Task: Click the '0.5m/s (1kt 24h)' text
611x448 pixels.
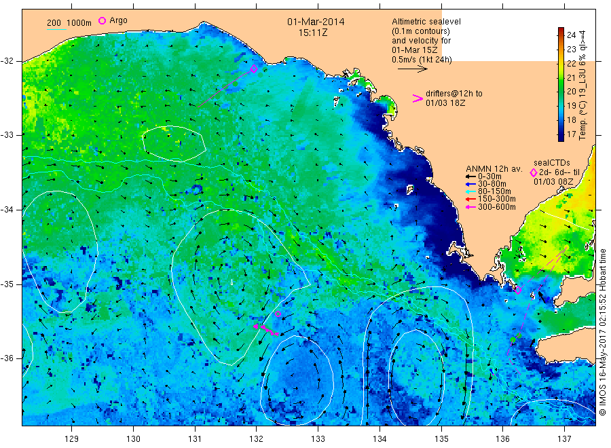Action: (x=422, y=60)
